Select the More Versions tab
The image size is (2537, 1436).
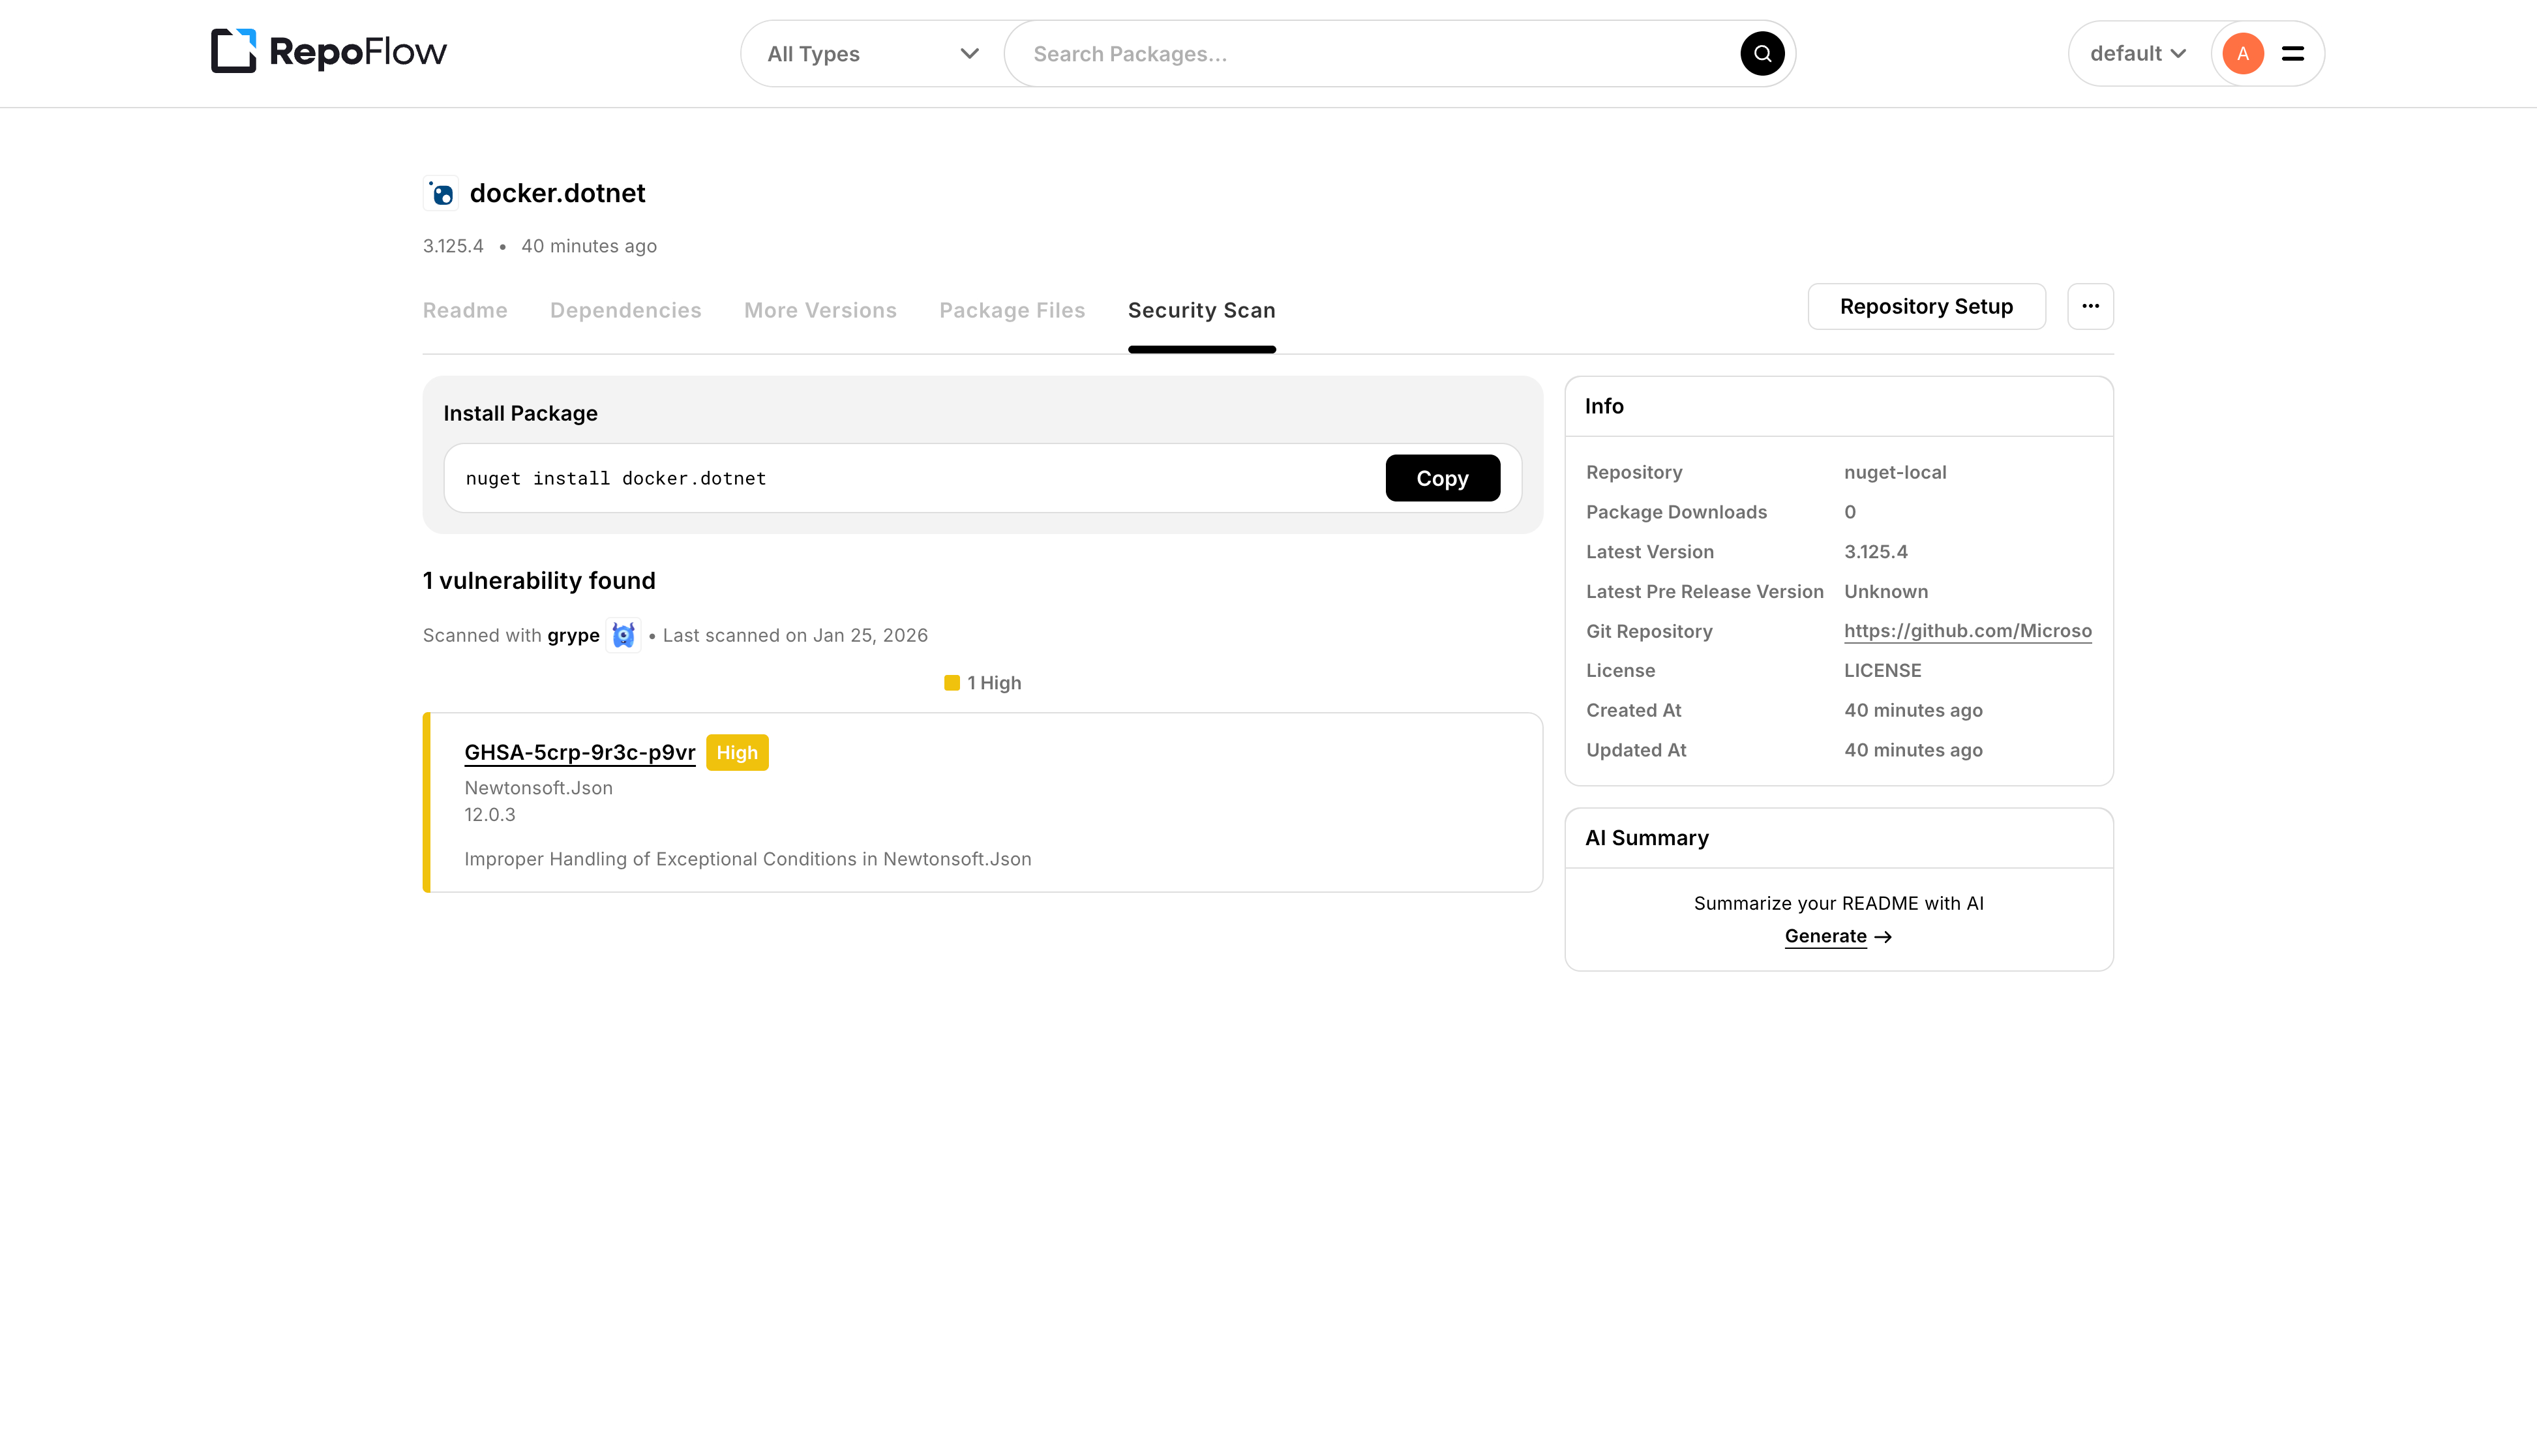(819, 310)
